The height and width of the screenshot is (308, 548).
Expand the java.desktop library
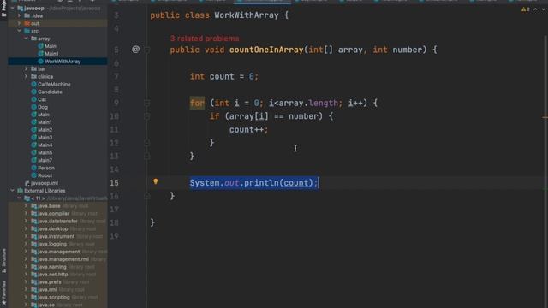click(27, 229)
